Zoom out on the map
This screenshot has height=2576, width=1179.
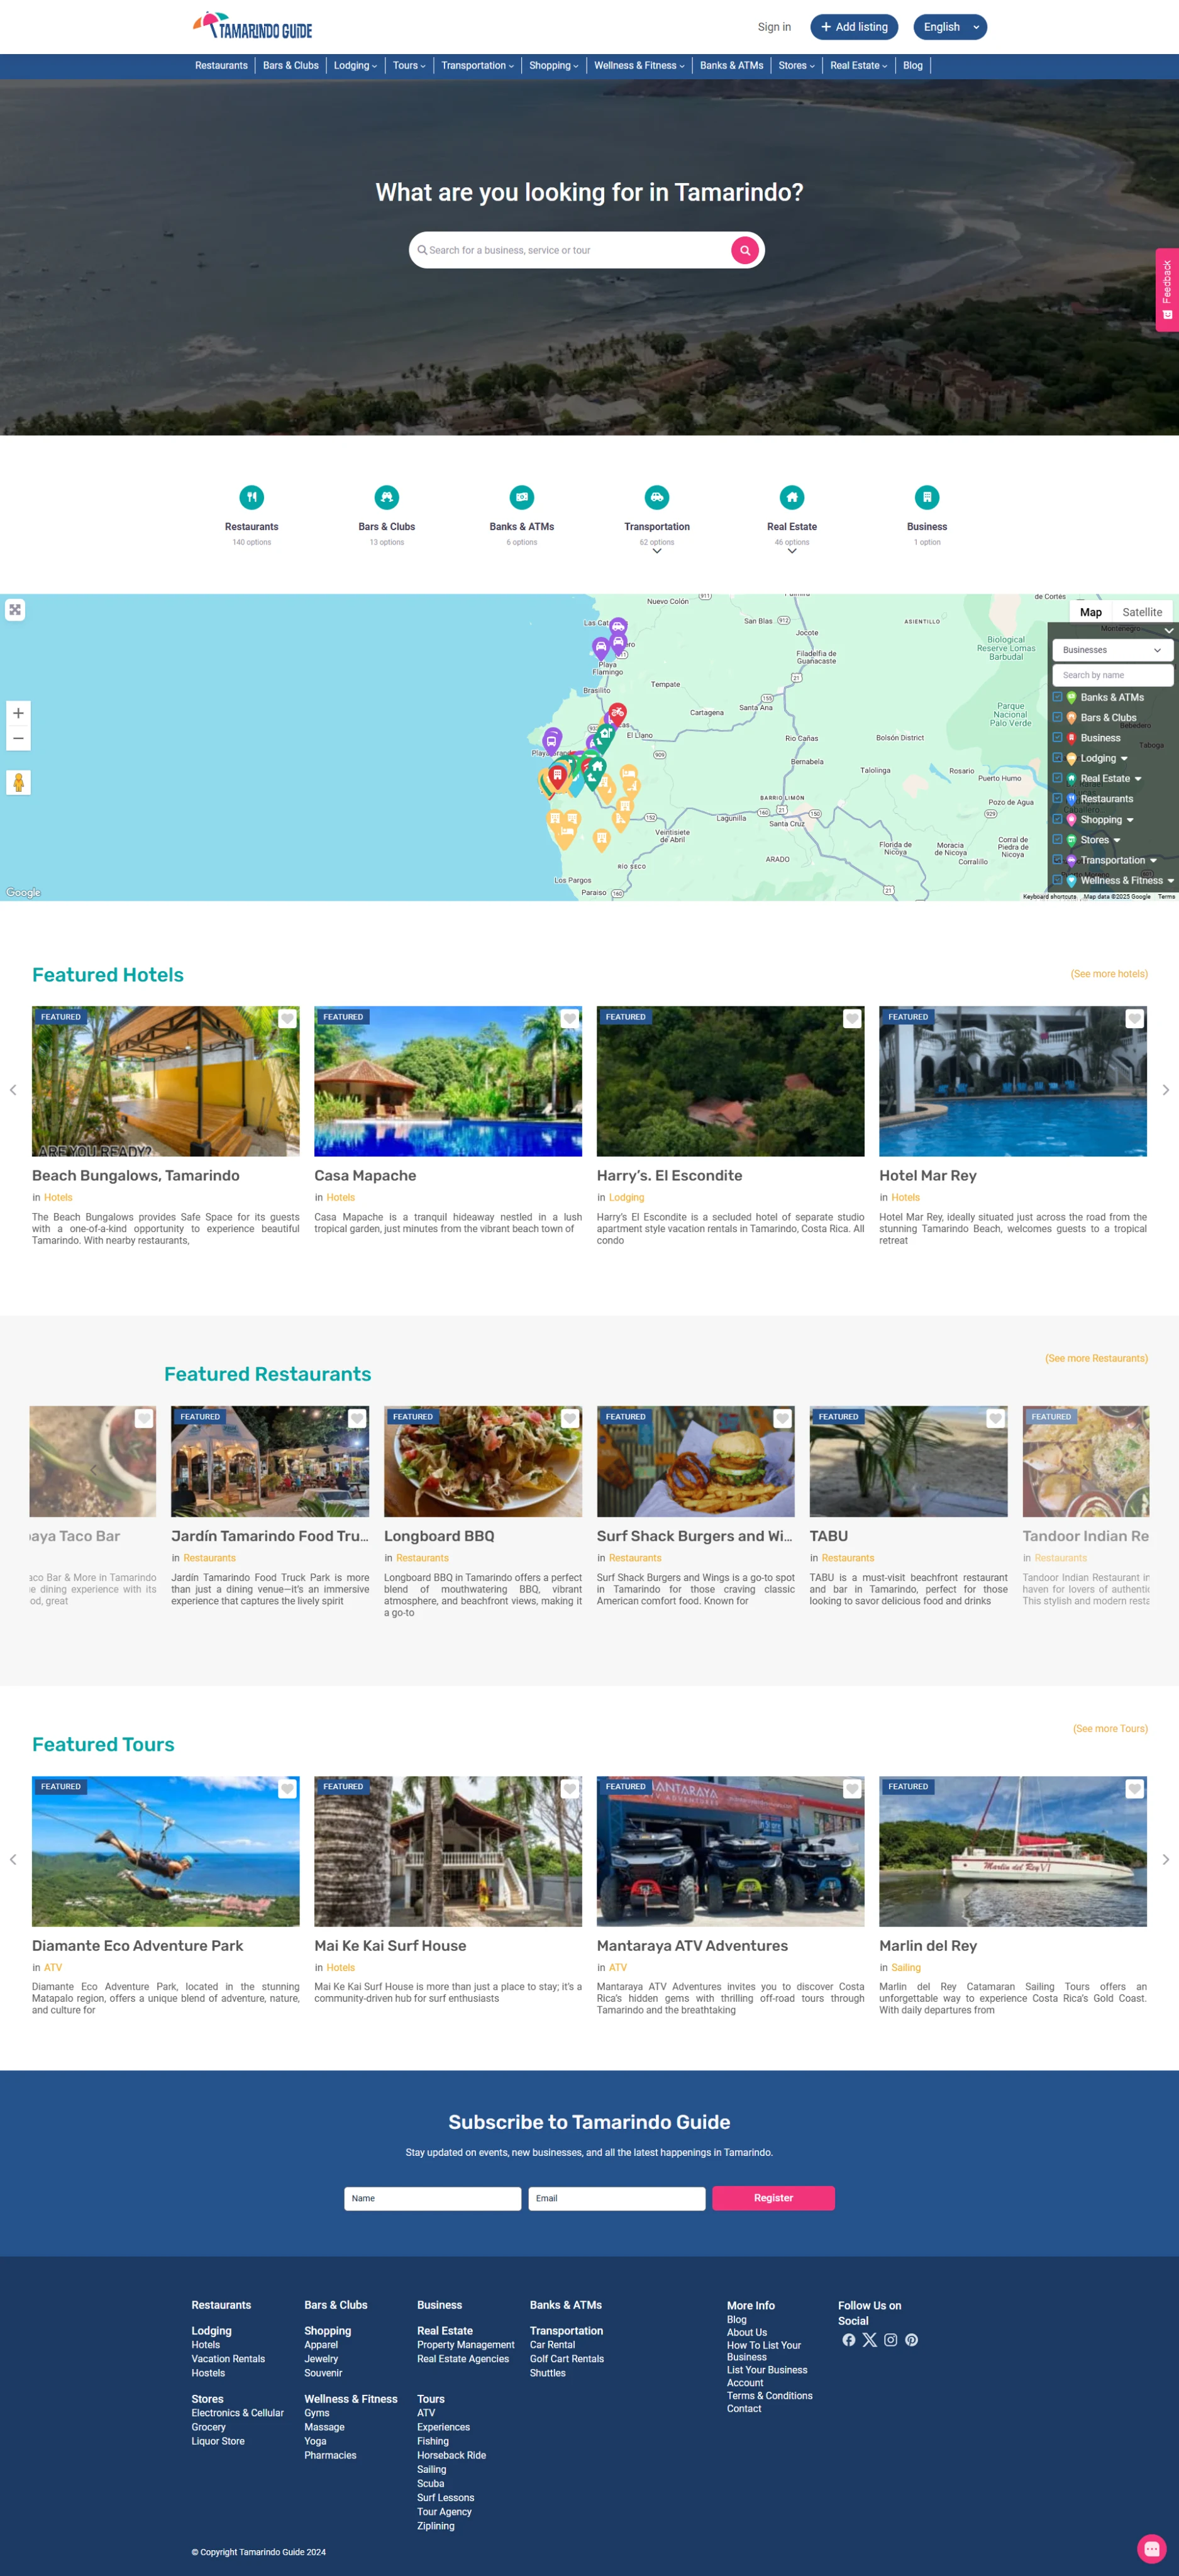[18, 738]
